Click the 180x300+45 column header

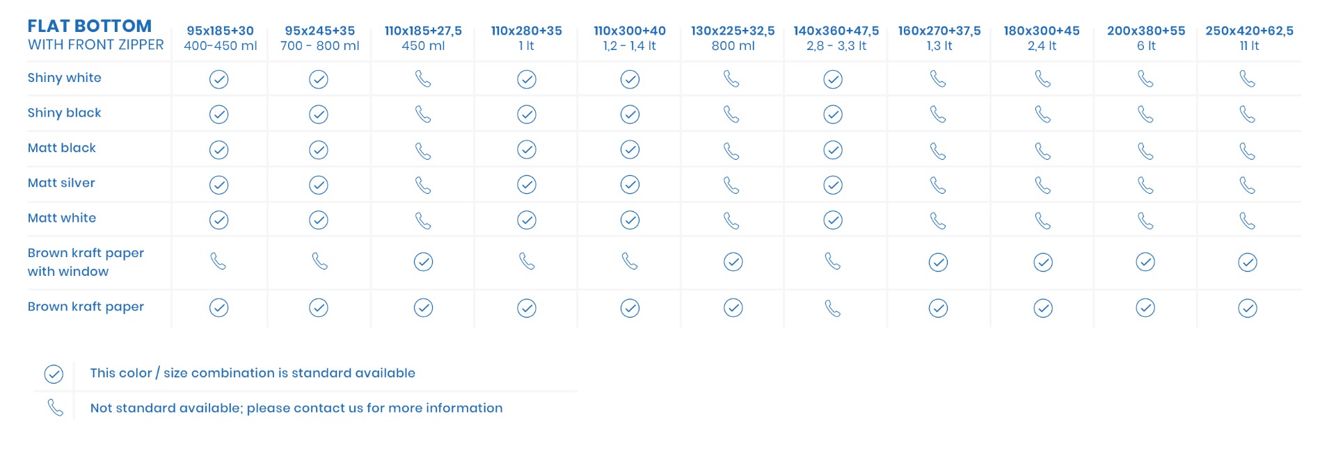click(1042, 38)
